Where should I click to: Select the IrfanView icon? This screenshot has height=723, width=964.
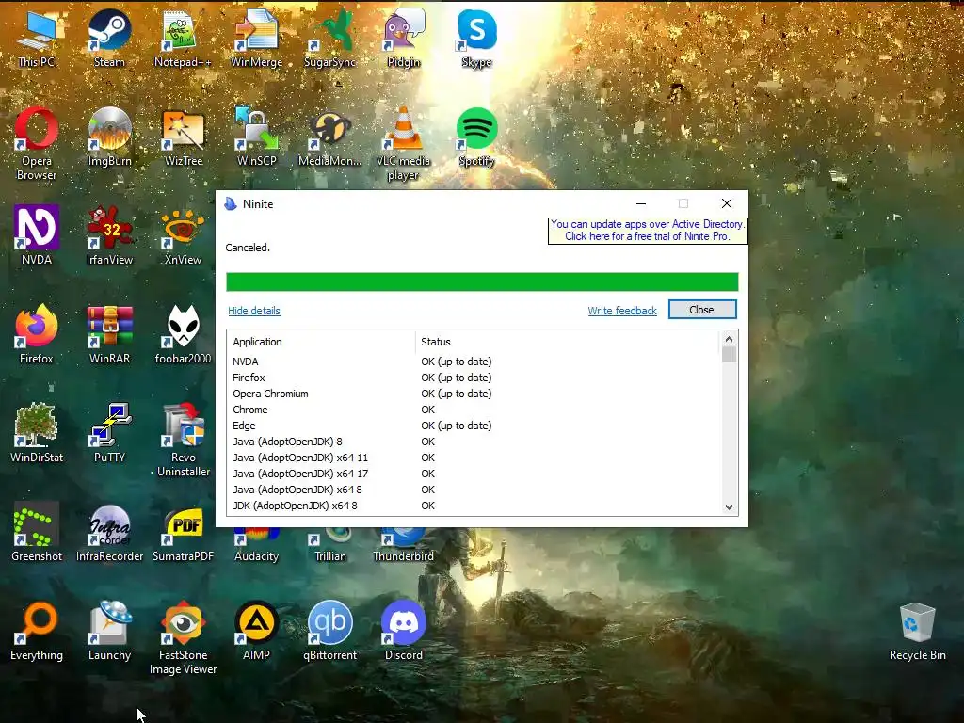tap(109, 234)
